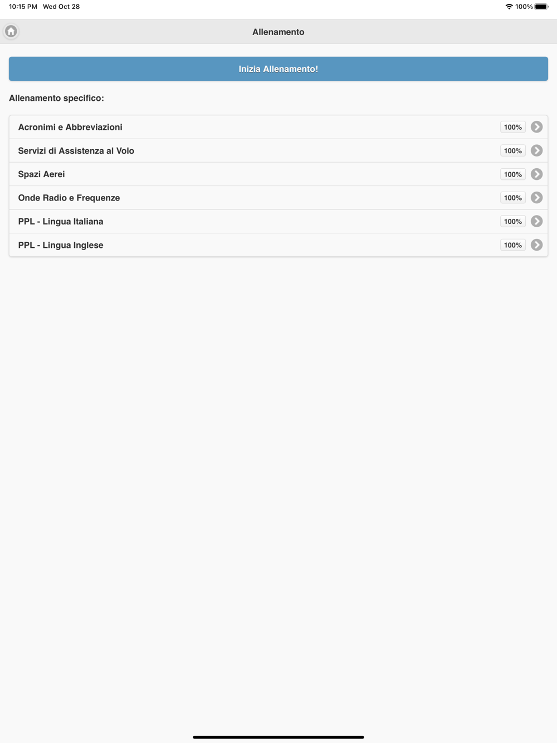Start training with Inizia Allenamento! button
Viewport: 557px width, 743px height.
click(278, 69)
